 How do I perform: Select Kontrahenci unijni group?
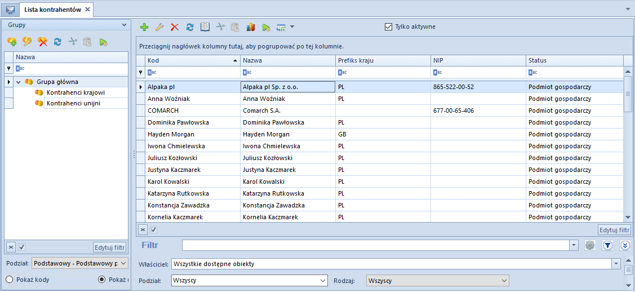(73, 103)
